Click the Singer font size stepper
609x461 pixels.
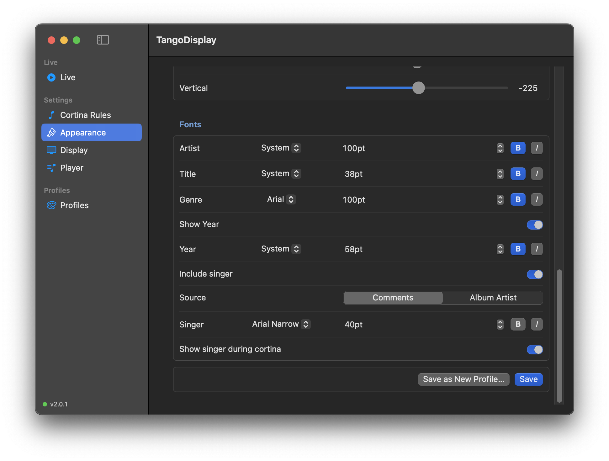[500, 324]
